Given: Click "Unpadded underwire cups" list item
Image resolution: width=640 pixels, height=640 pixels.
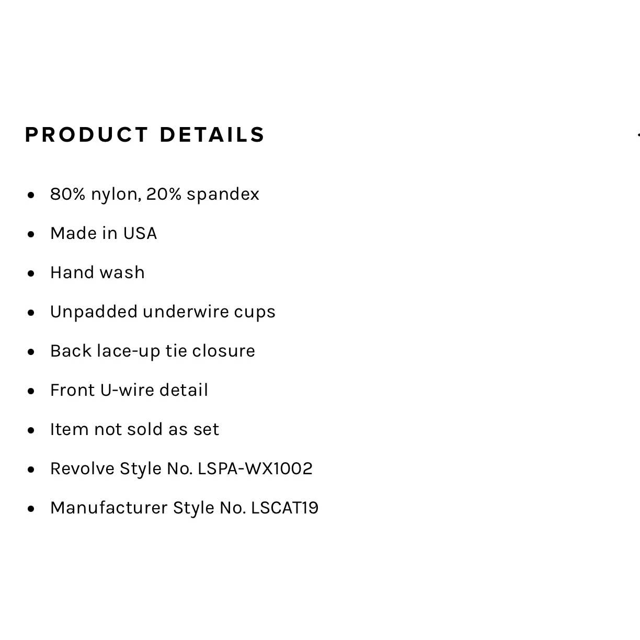Looking at the screenshot, I should 163,312.
